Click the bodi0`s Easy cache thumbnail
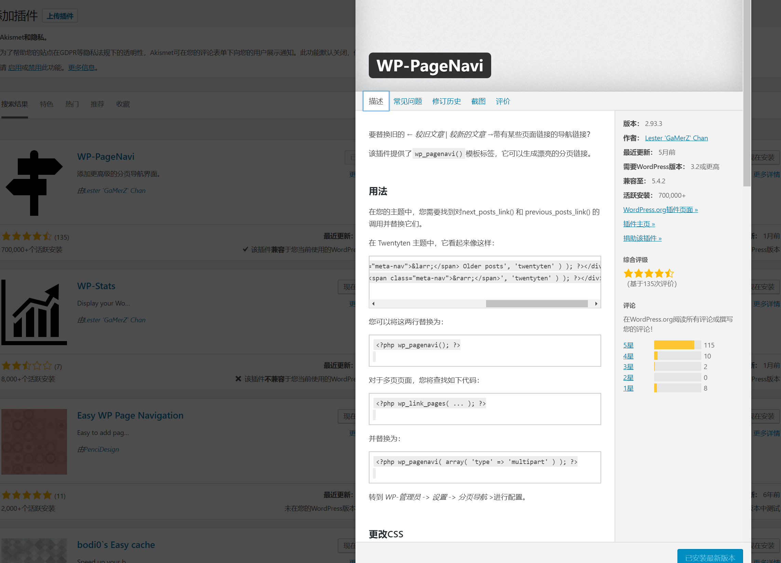Screen dimensions: 781x563 pyautogui.click(x=34, y=551)
